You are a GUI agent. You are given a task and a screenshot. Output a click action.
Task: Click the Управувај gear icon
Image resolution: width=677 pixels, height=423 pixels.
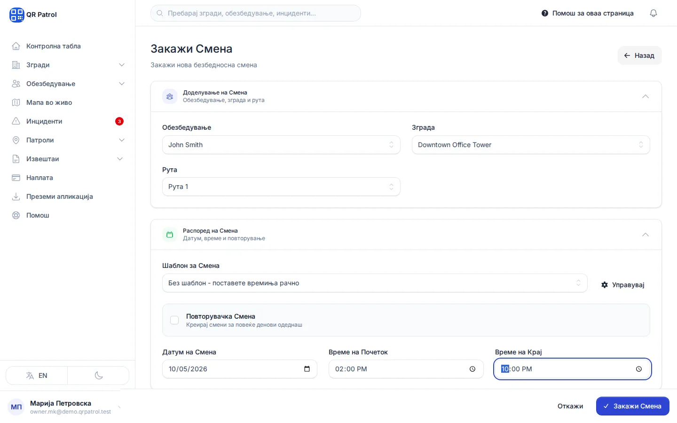pyautogui.click(x=605, y=285)
